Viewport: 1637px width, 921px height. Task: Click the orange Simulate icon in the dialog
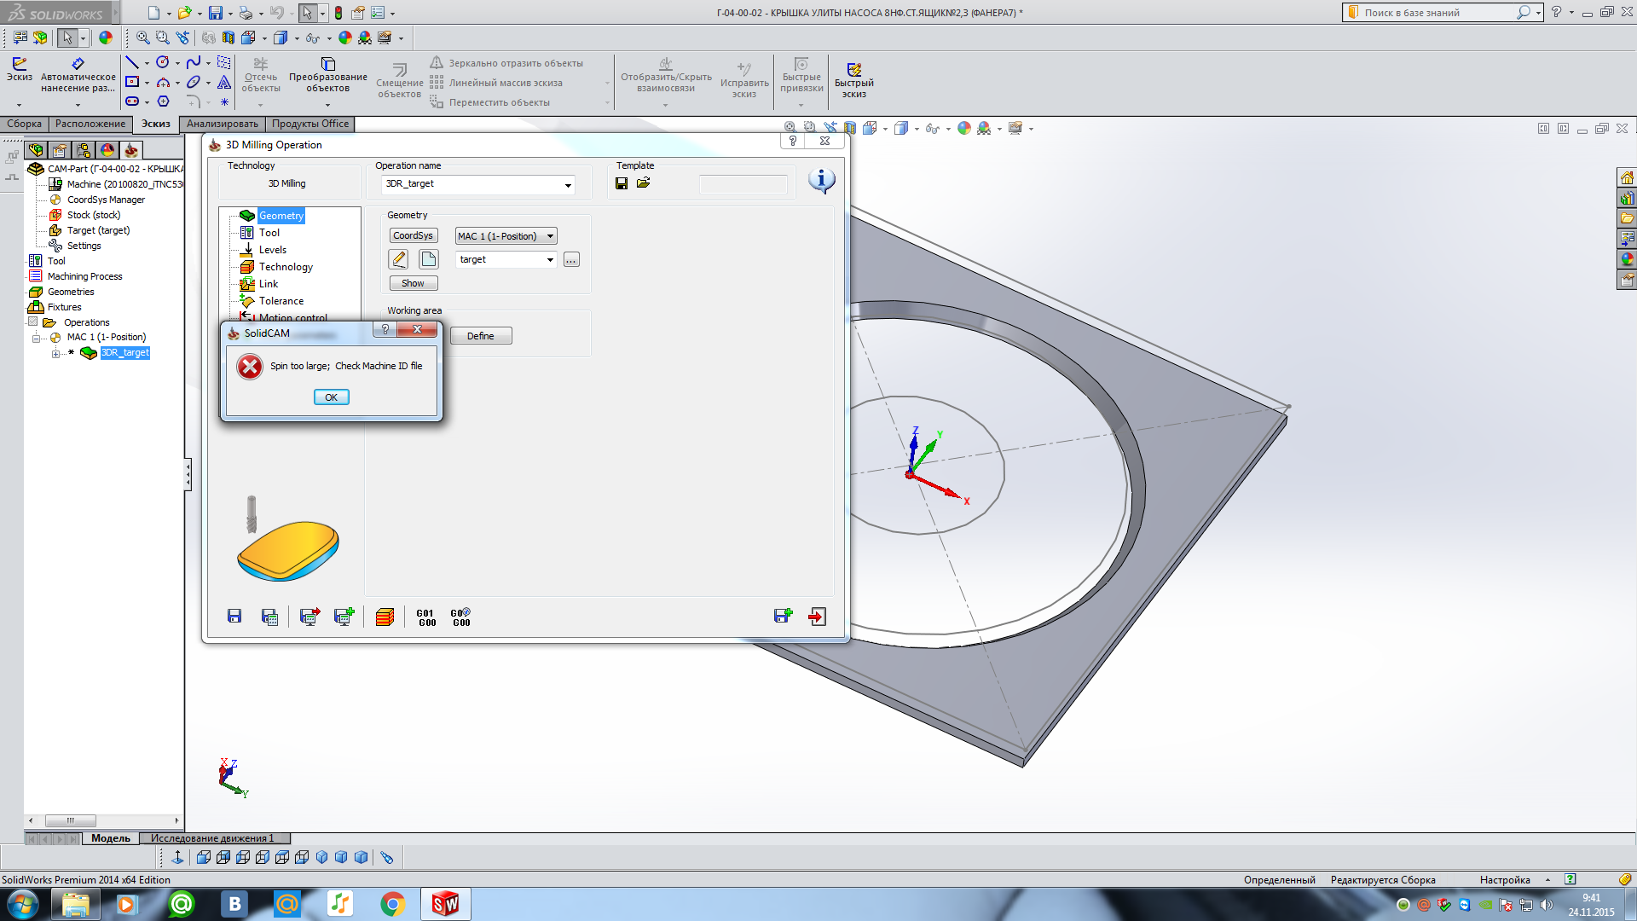385,617
